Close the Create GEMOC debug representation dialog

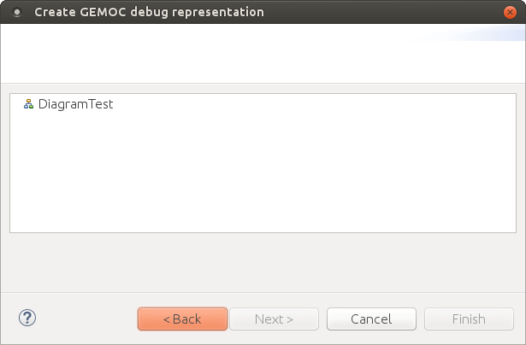pos(510,12)
